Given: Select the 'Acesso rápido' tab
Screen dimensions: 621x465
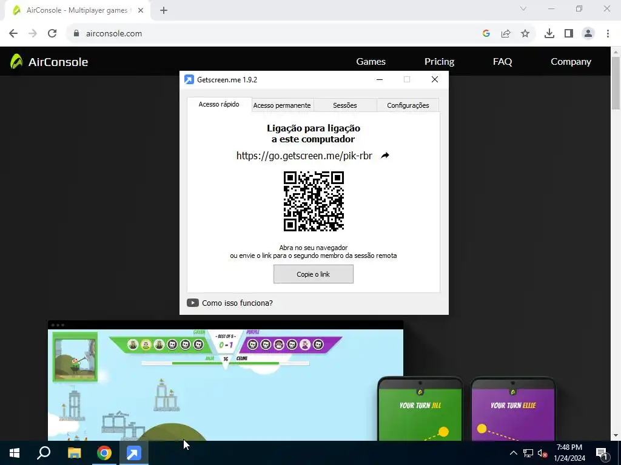Looking at the screenshot, I should pyautogui.click(x=219, y=104).
